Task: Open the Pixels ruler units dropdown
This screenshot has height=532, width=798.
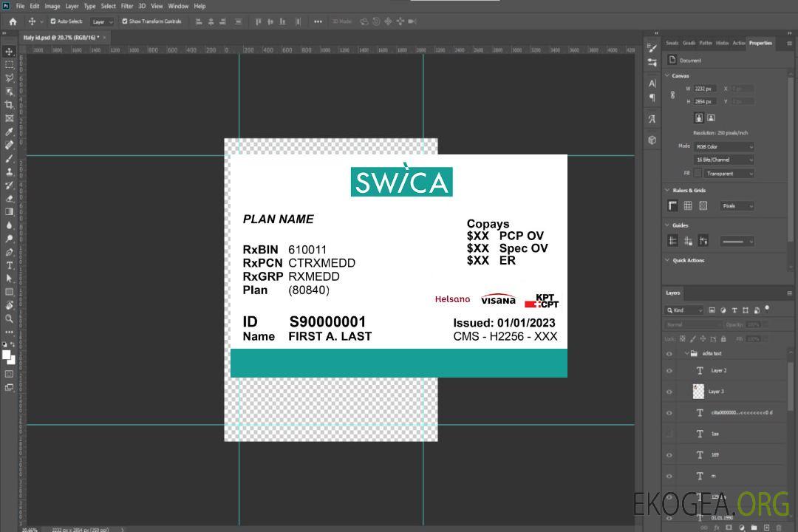Action: point(737,205)
